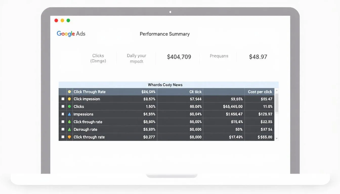The width and height of the screenshot is (340, 194).
Task: Click the 1,60% cell in Clicks row
Action: coord(151,107)
